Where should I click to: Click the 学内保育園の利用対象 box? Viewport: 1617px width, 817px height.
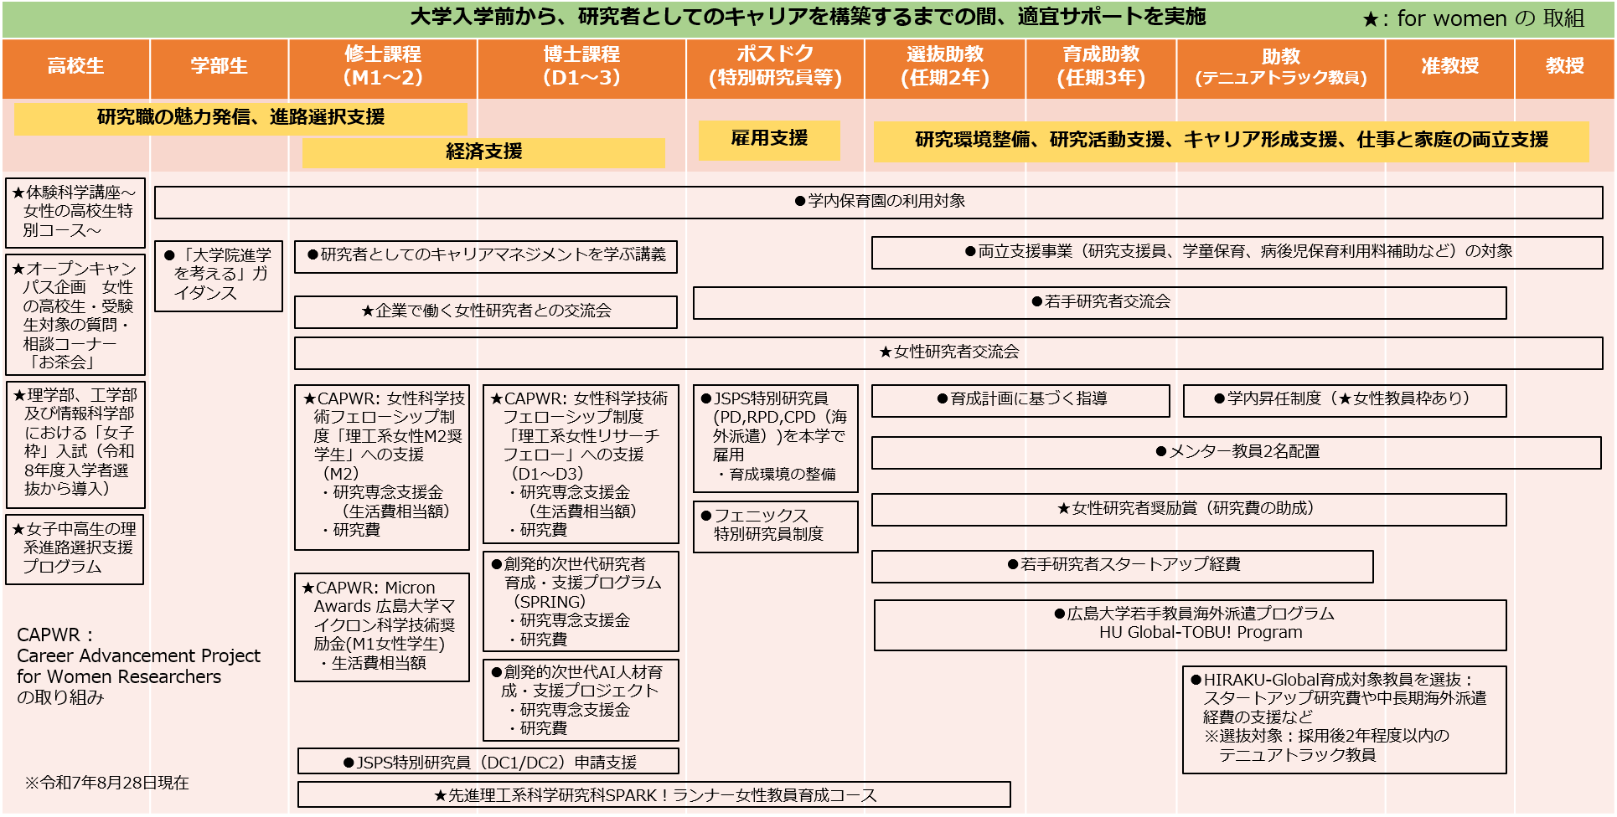click(x=879, y=202)
